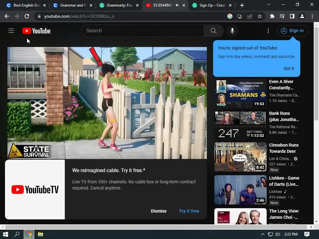The height and width of the screenshot is (239, 319).
Task: Open the Shamans Cave video thumbnail
Action: tap(240, 93)
